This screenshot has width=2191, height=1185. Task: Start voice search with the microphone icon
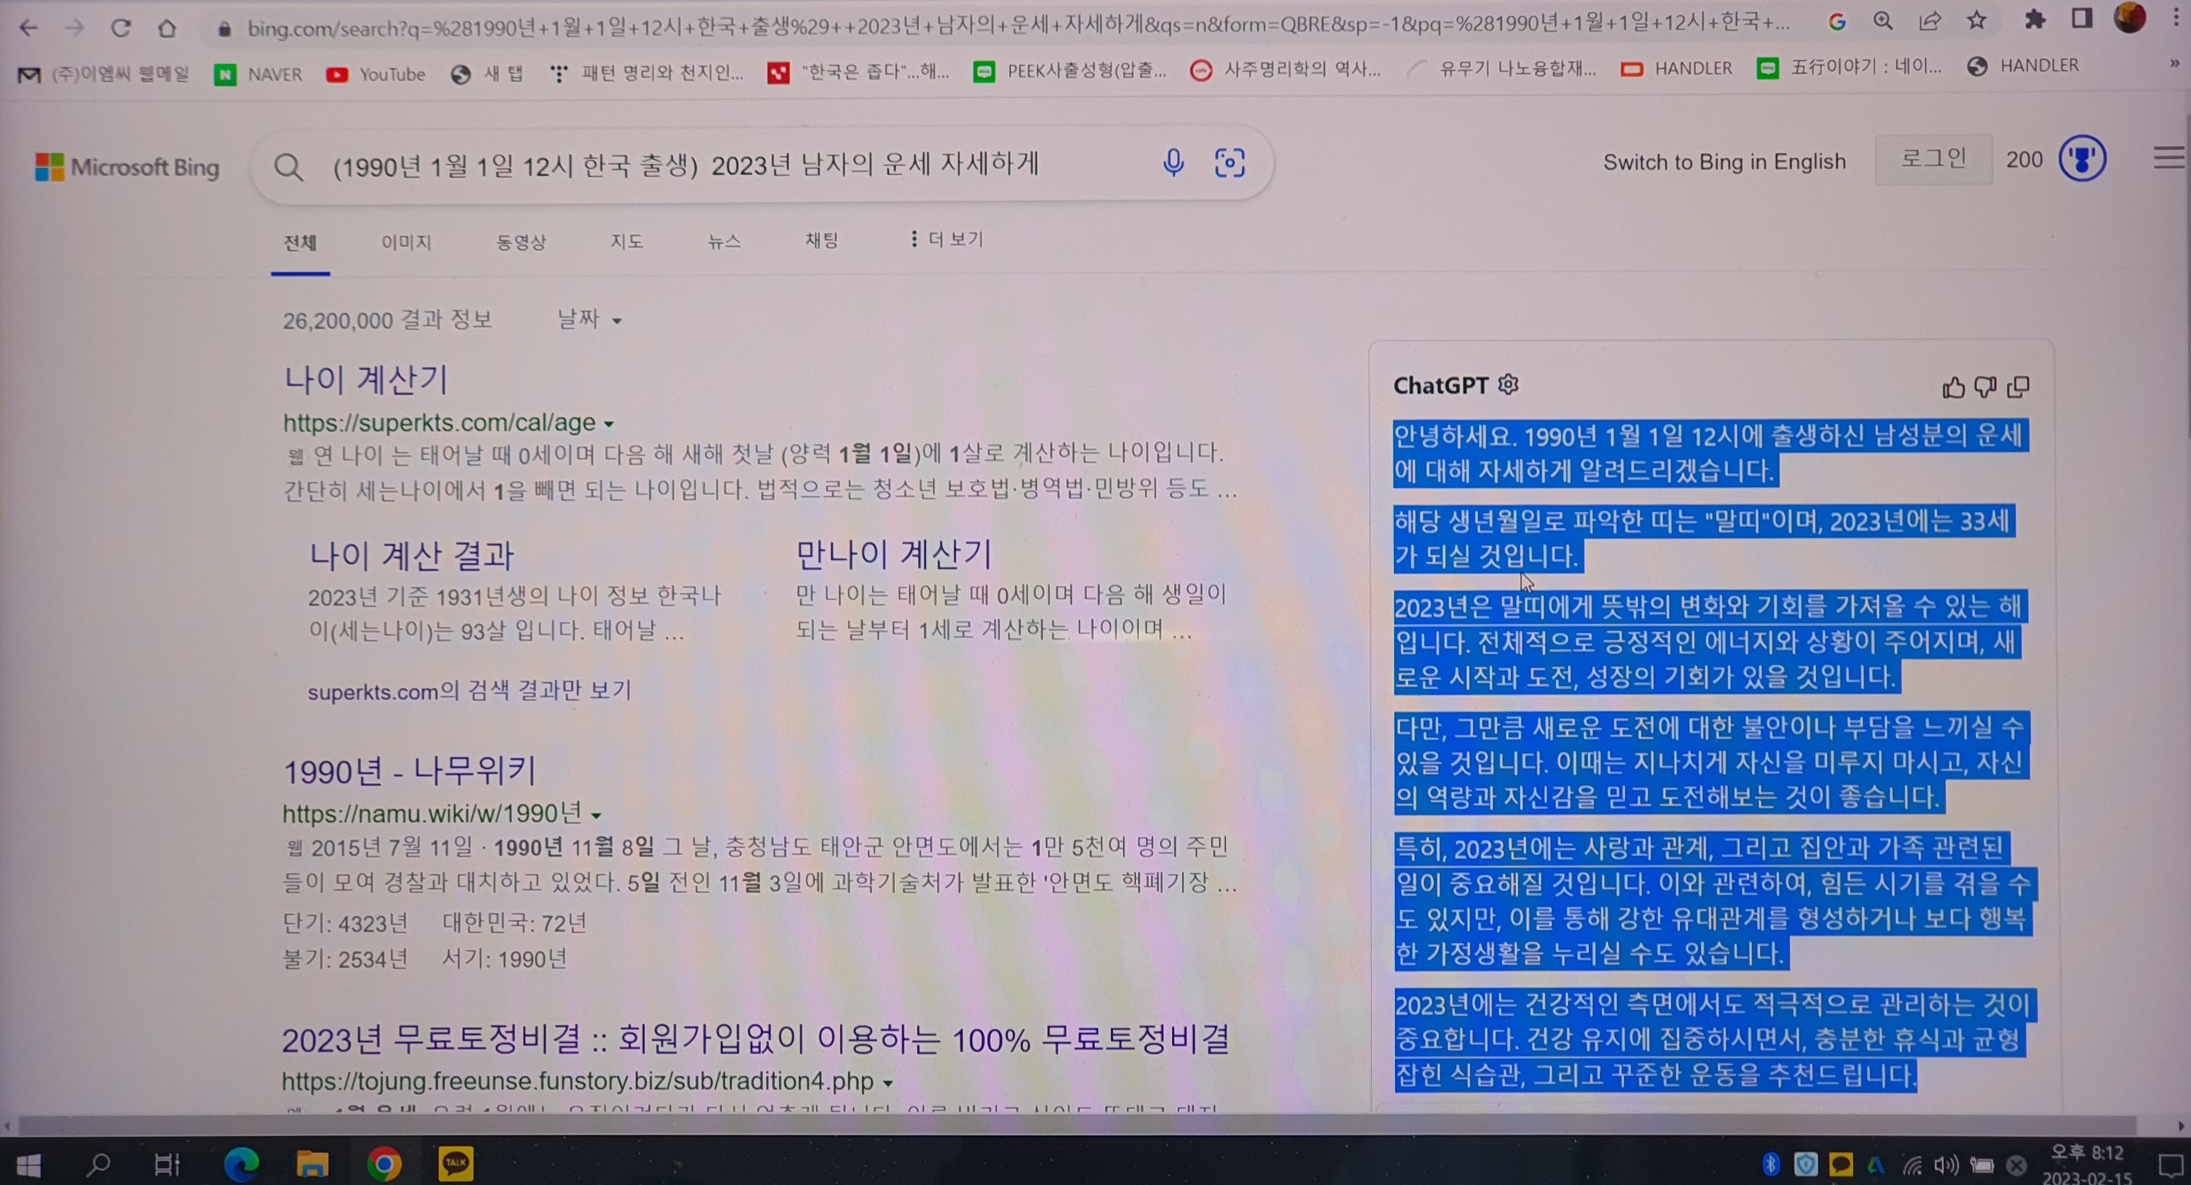(1173, 162)
